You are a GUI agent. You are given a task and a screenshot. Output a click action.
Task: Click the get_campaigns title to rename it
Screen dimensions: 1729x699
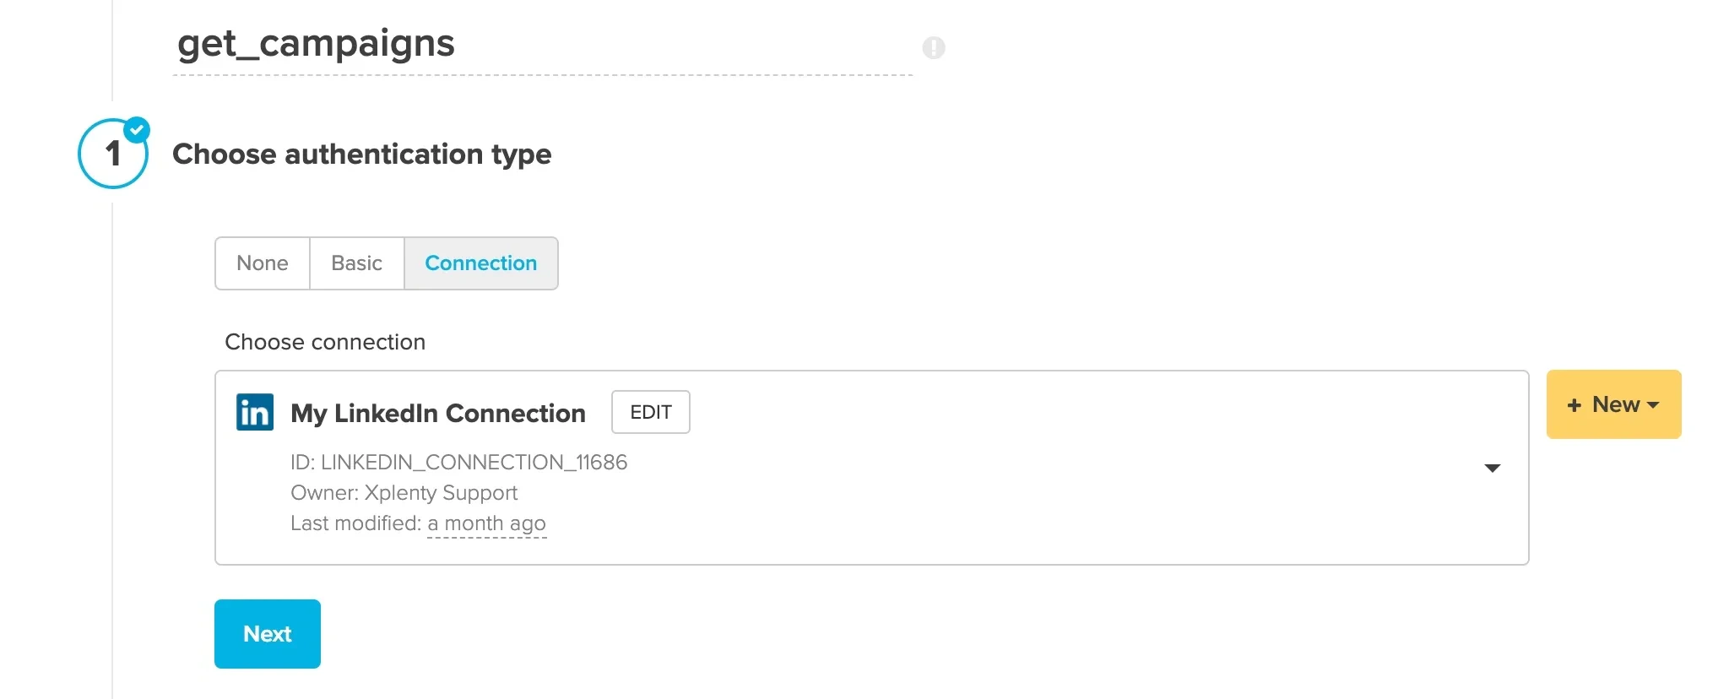316,44
